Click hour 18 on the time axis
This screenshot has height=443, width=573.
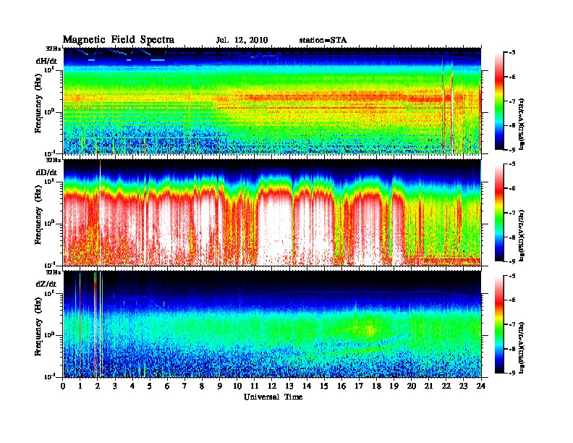pos(376,386)
